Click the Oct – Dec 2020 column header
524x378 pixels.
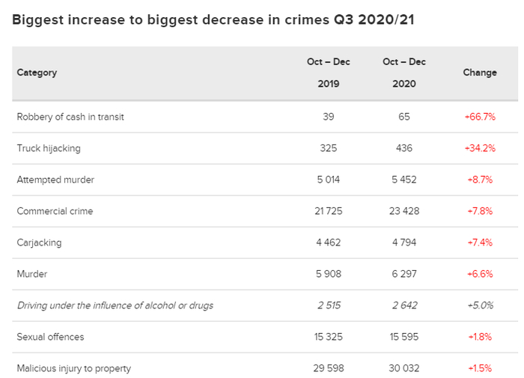tap(403, 73)
